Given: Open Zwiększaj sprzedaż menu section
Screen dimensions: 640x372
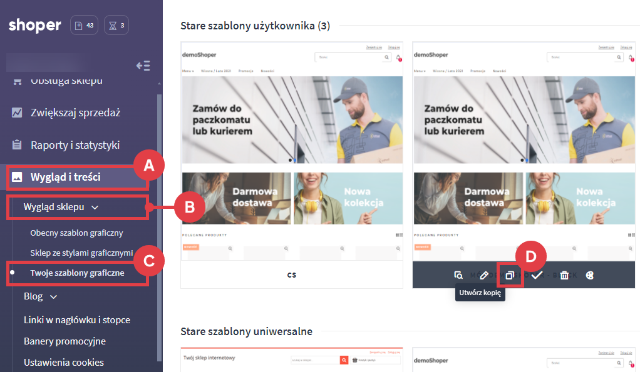Looking at the screenshot, I should (76, 113).
